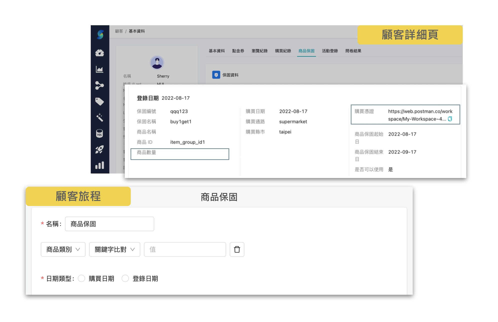This screenshot has height=322, width=498.
Task: Open the 商品類別 dropdown
Action: click(63, 249)
